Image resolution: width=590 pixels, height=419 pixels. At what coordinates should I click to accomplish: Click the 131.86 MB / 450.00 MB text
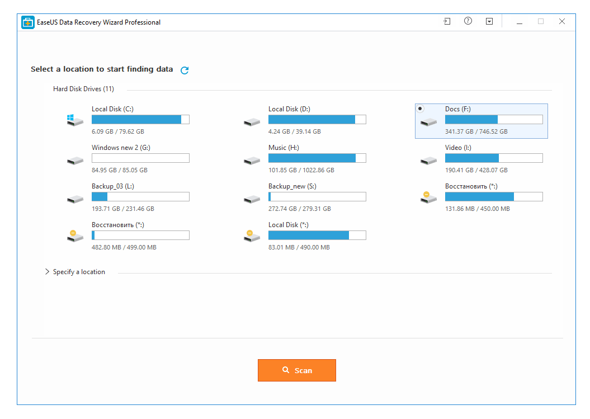[478, 209]
